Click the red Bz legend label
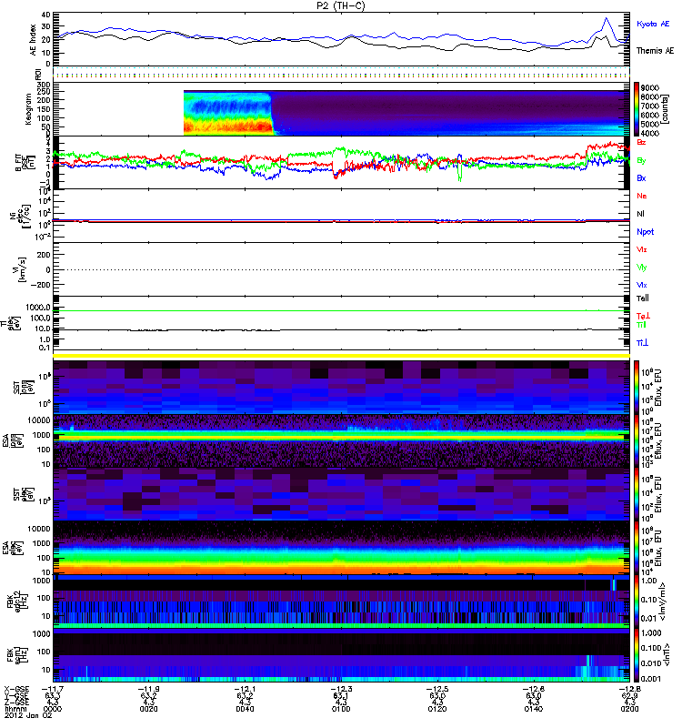Screen dimensions: 682x728 tap(641, 142)
